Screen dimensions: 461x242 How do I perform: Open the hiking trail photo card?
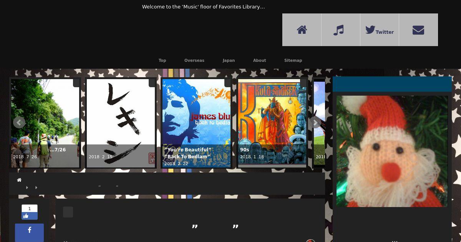click(45, 123)
